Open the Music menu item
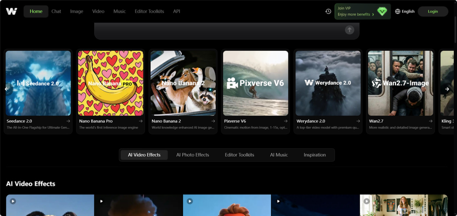This screenshot has height=216, width=457. point(120,12)
